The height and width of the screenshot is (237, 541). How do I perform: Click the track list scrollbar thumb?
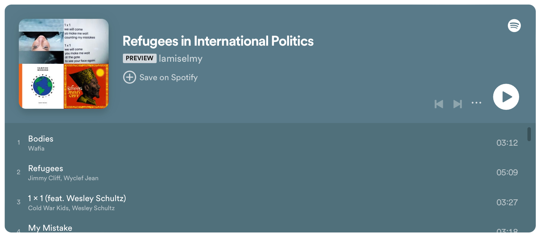click(529, 134)
